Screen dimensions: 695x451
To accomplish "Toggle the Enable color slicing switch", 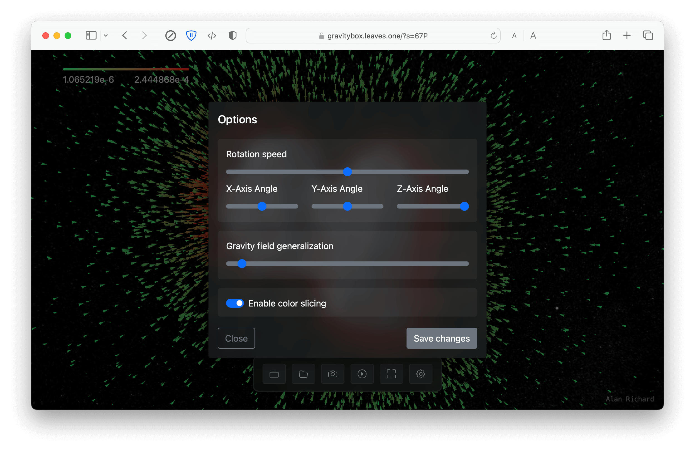I will click(x=235, y=303).
